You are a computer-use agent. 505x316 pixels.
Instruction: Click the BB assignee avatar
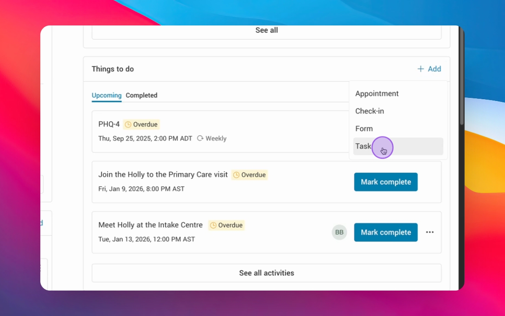tap(339, 232)
